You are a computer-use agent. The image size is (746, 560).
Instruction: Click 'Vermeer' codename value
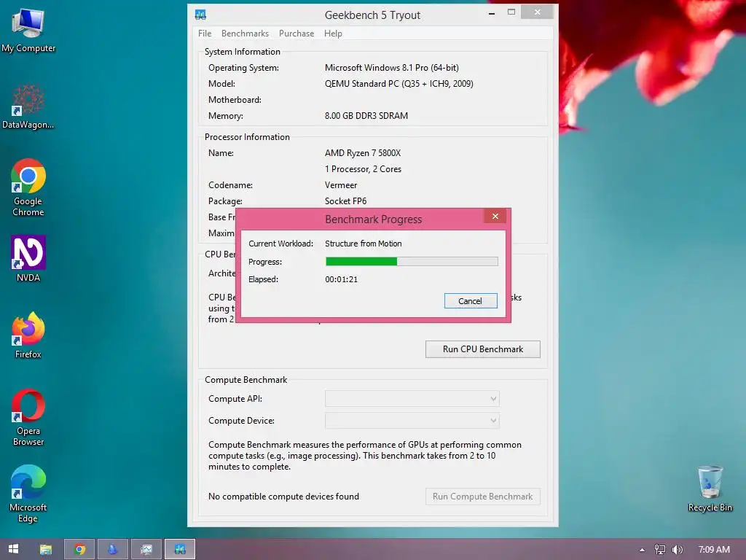click(341, 184)
